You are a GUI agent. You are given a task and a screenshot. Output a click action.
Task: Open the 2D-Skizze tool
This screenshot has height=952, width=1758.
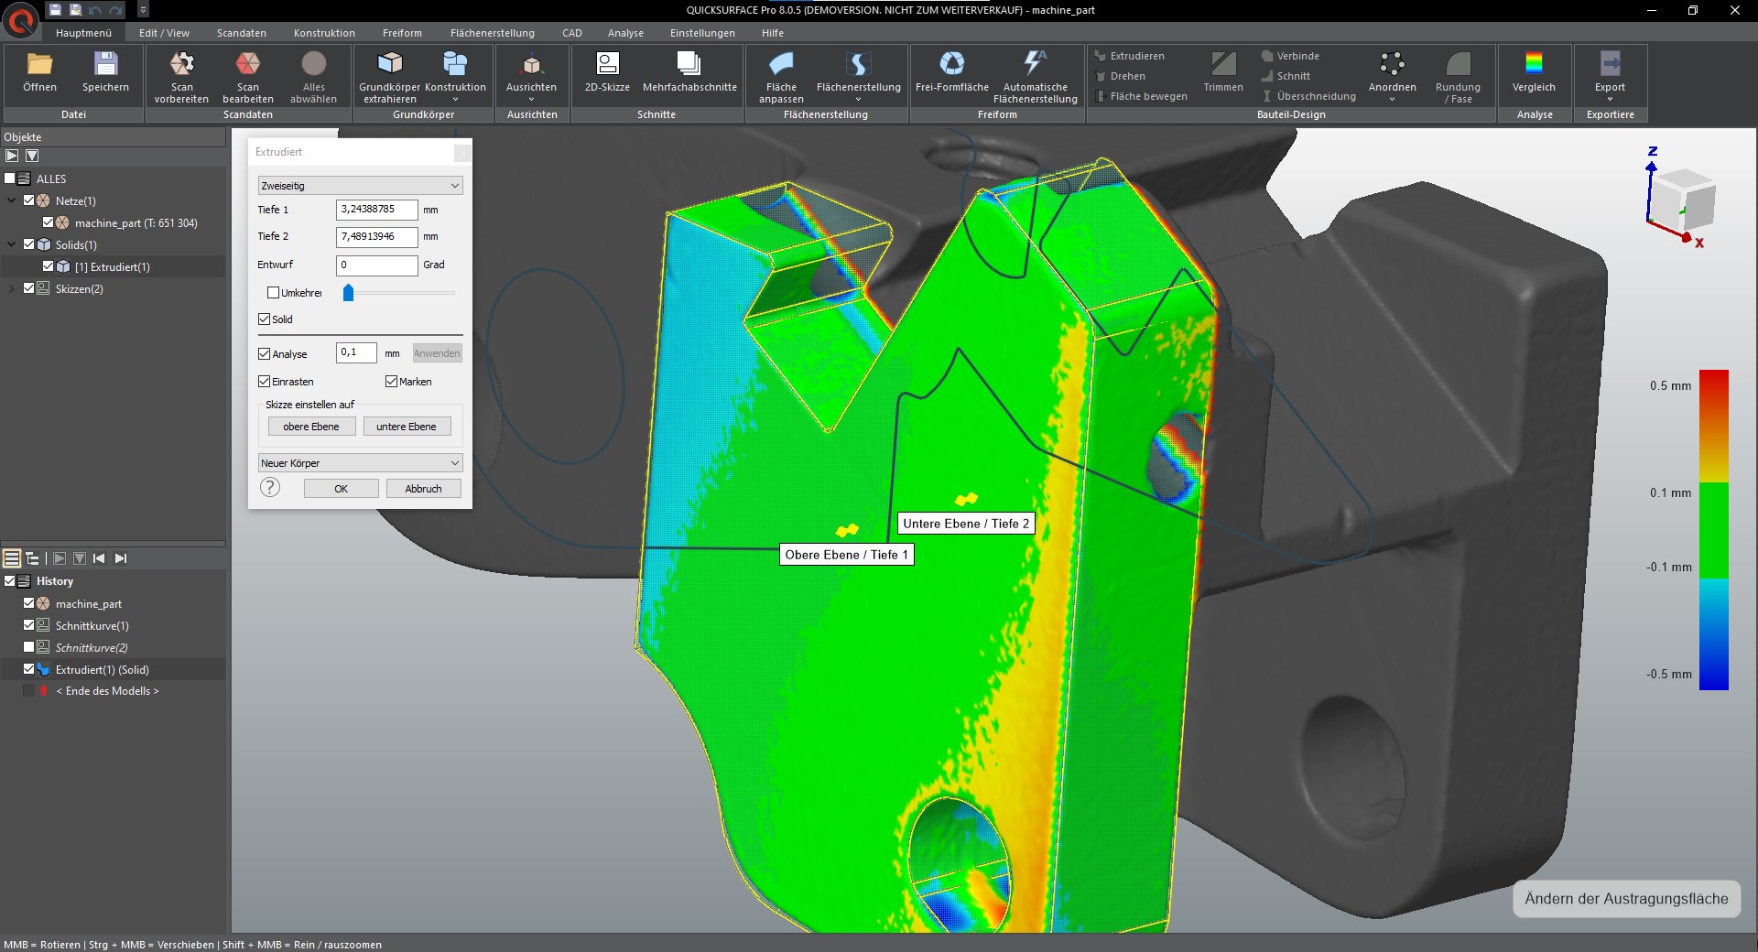point(607,64)
